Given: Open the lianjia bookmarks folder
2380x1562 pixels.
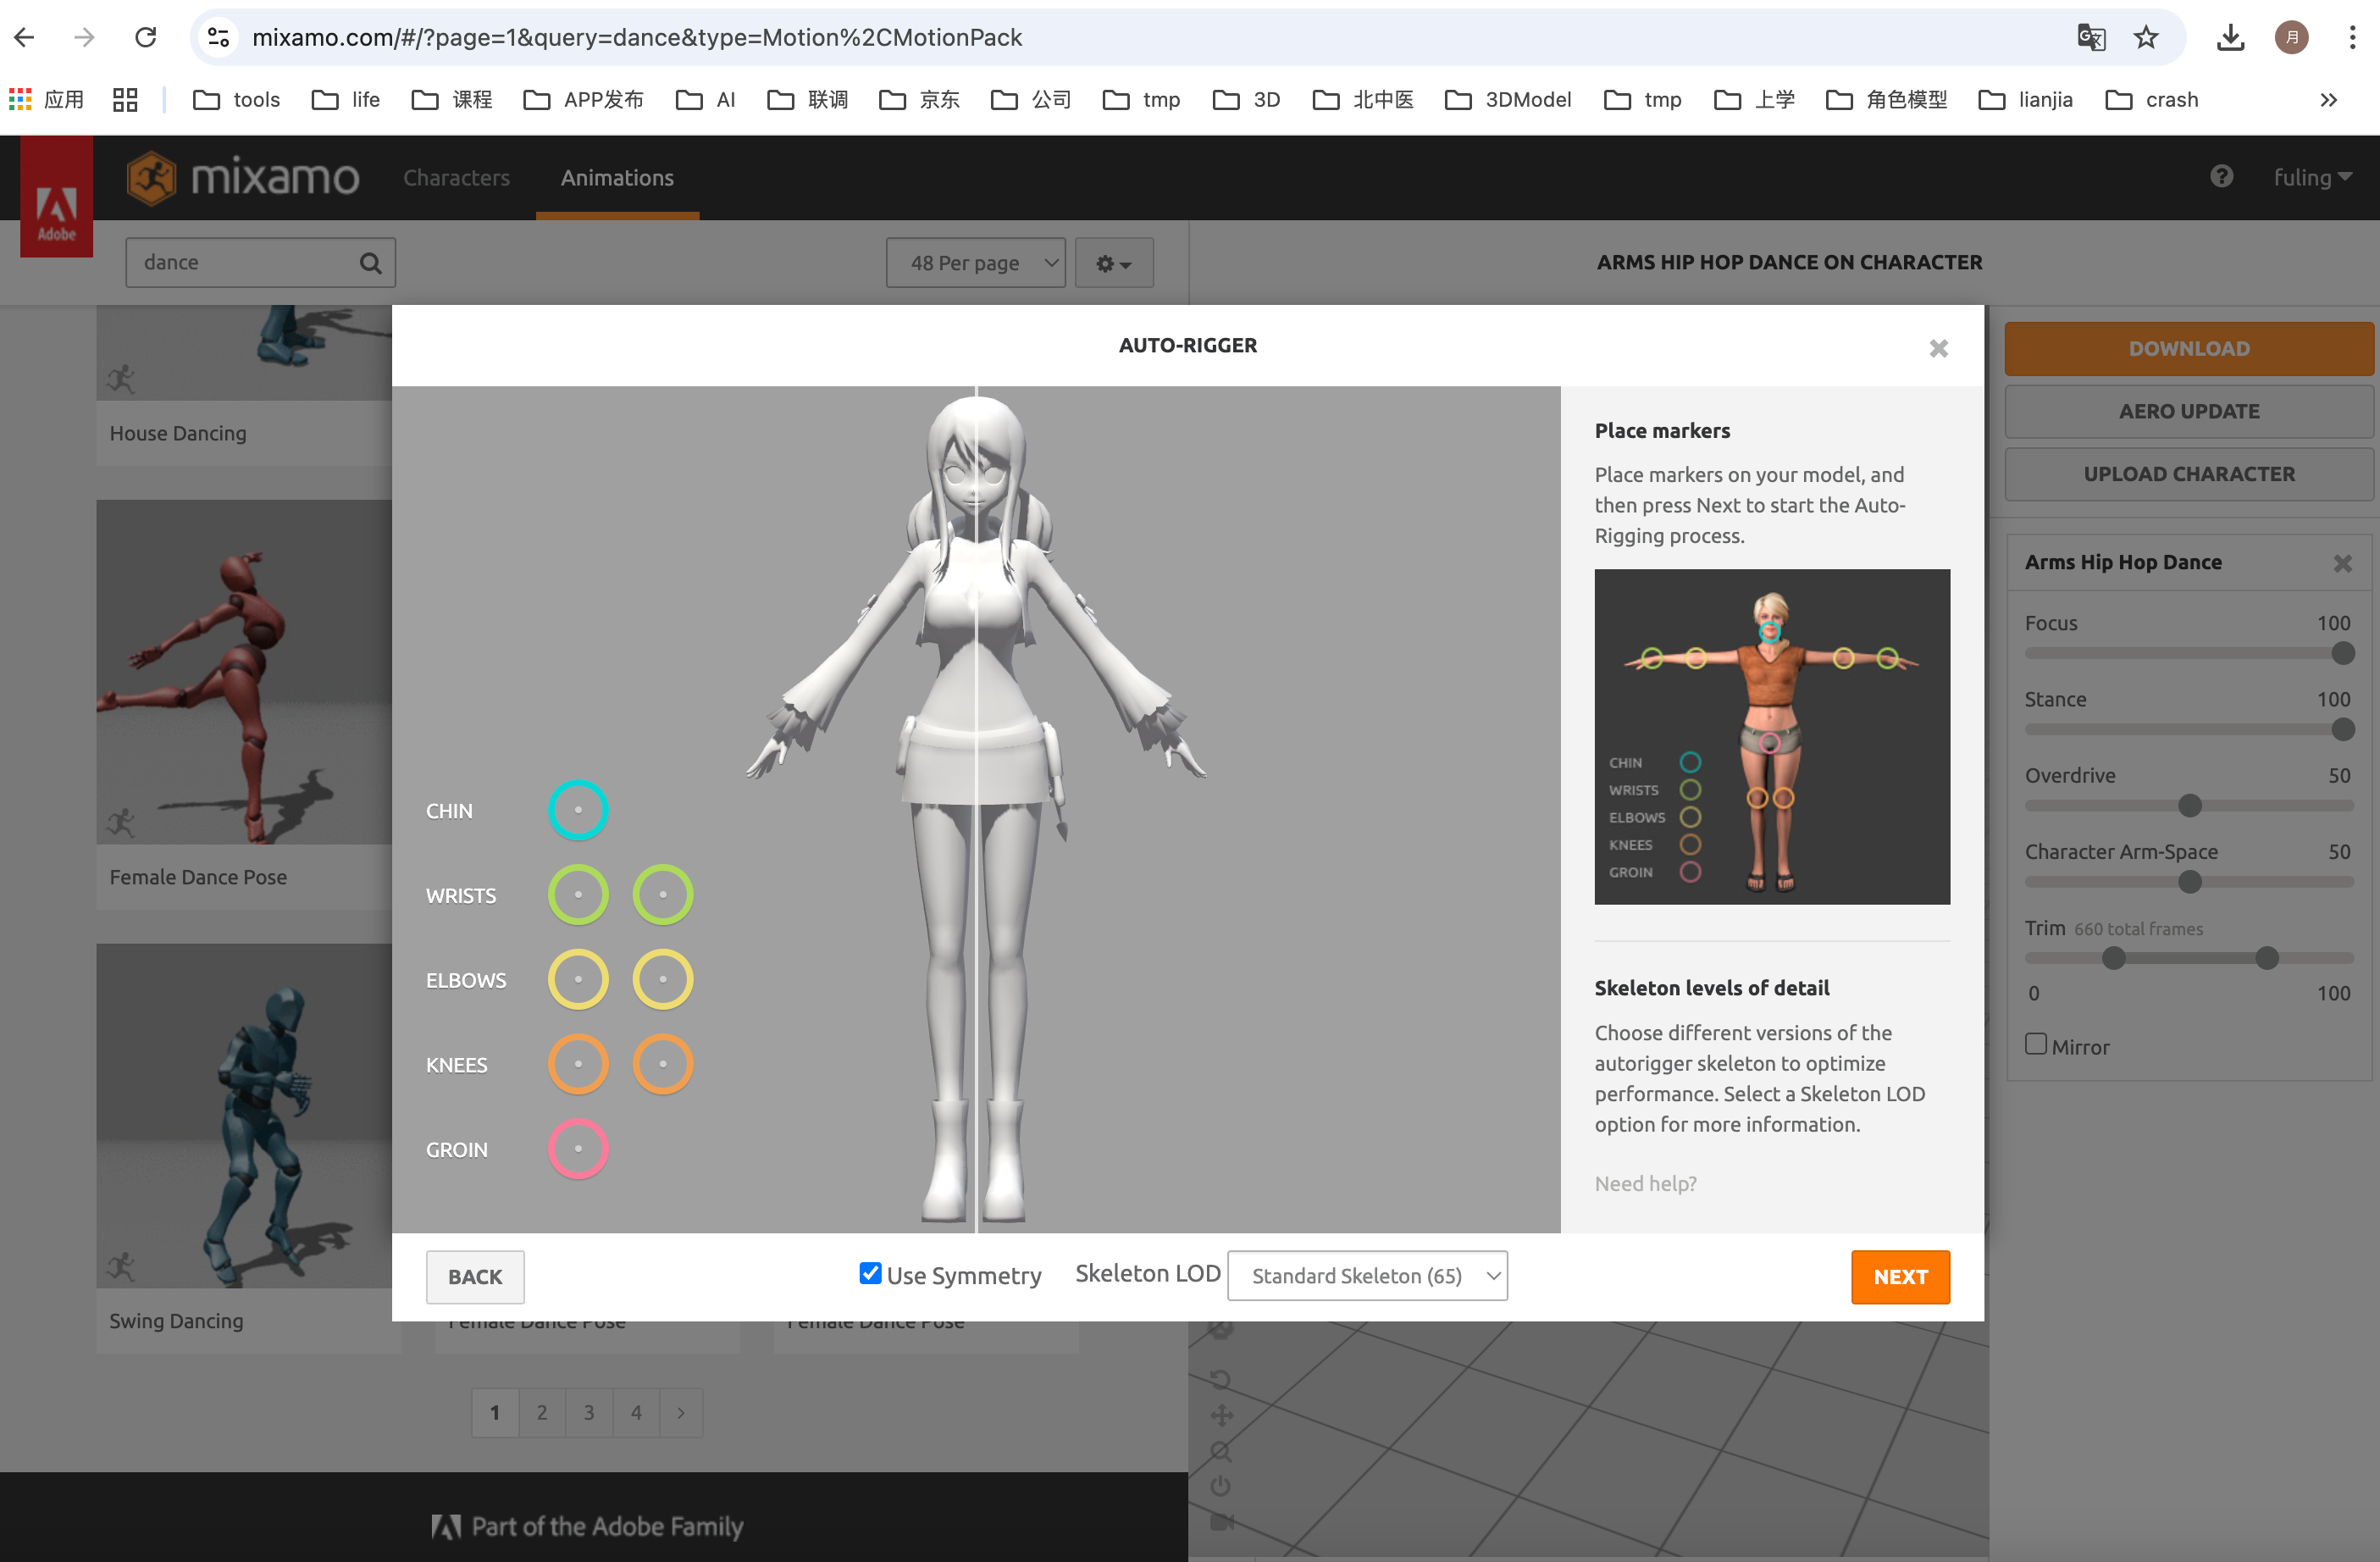Looking at the screenshot, I should tap(2025, 99).
